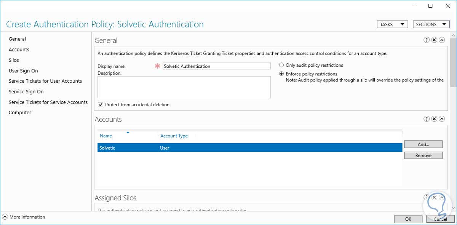
Task: Open the SECTIONS dropdown
Action: 431,24
